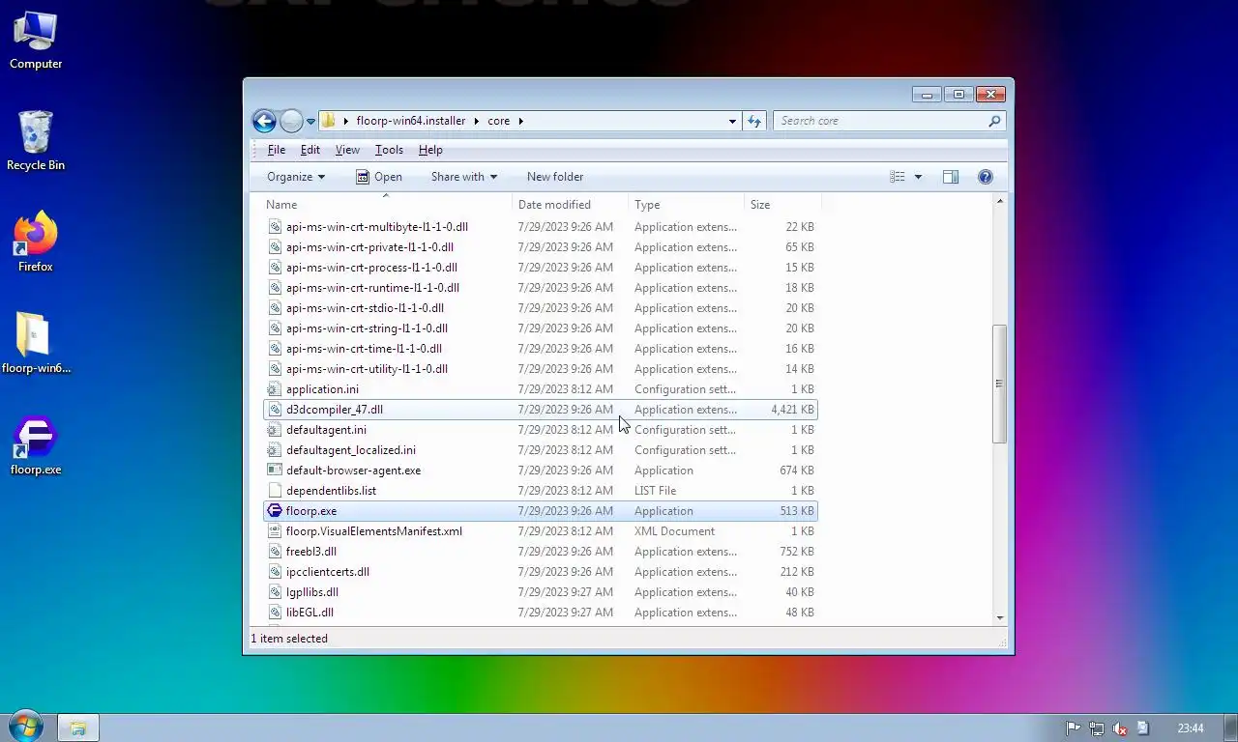Screen dimensions: 1238x742
Task: Click the application.ini file icon
Action: coord(275,389)
